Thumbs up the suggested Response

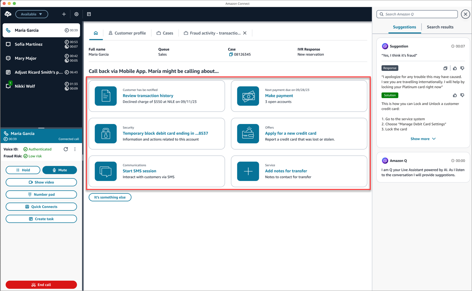coord(455,68)
